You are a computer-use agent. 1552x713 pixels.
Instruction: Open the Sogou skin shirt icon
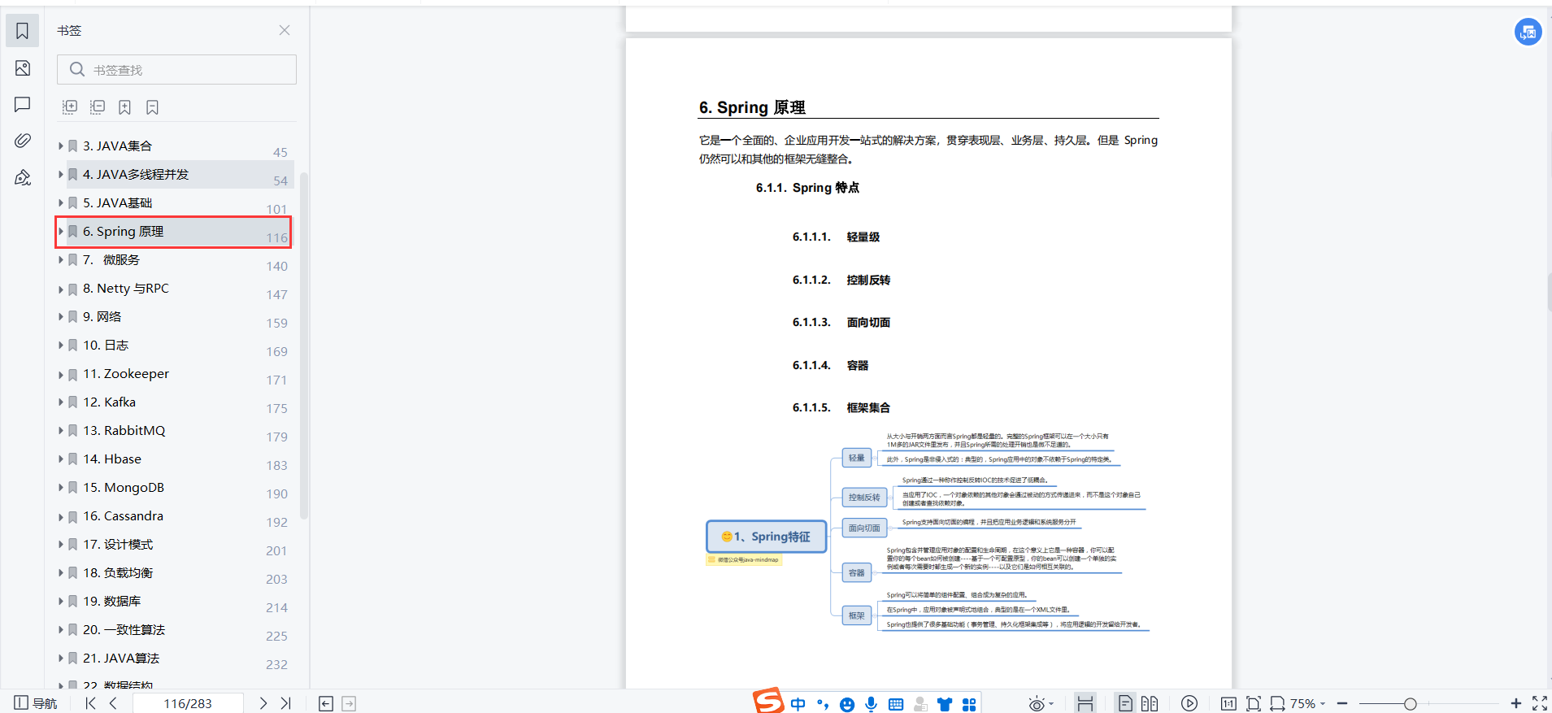coord(945,704)
